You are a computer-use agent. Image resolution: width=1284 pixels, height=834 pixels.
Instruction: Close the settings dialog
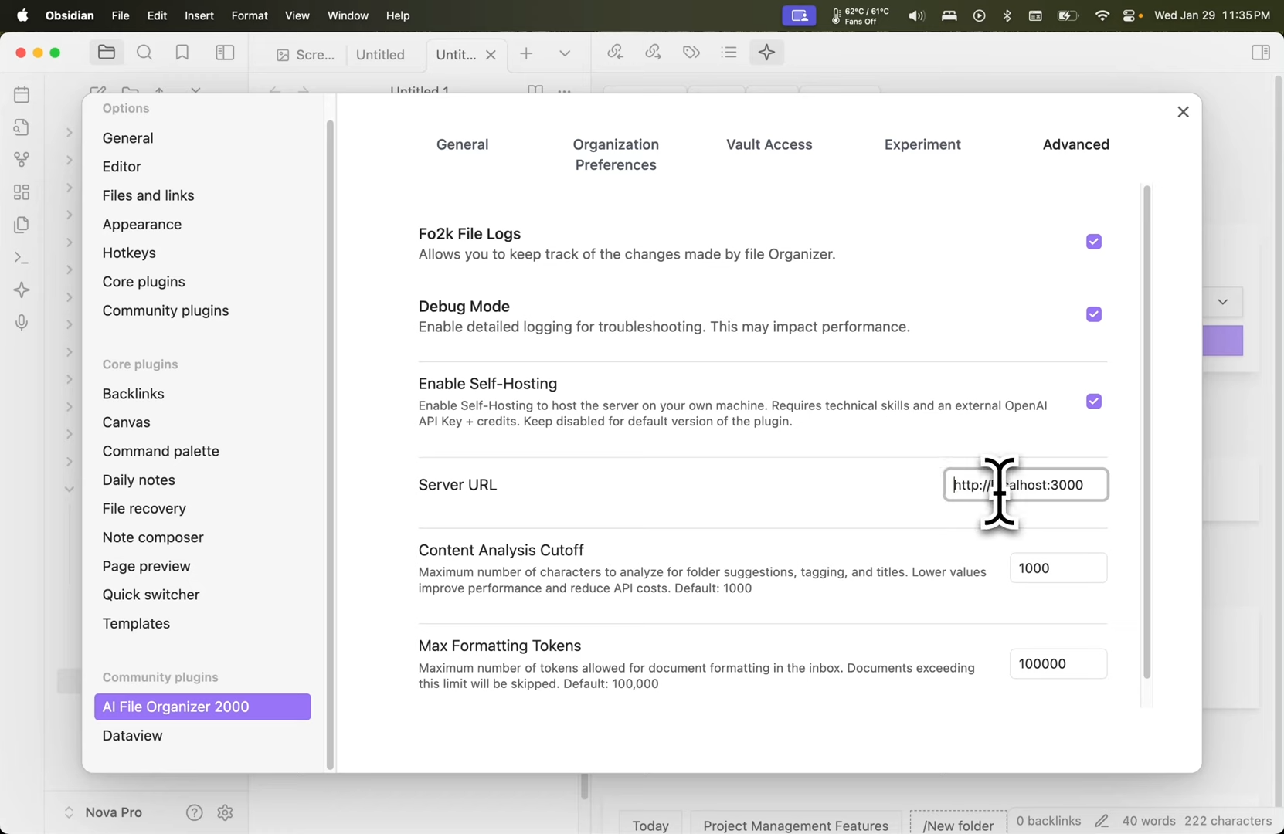tap(1183, 112)
